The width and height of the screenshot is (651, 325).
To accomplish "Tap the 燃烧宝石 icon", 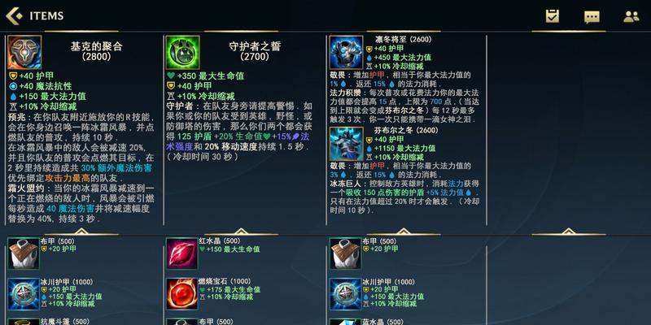I will point(181,294).
